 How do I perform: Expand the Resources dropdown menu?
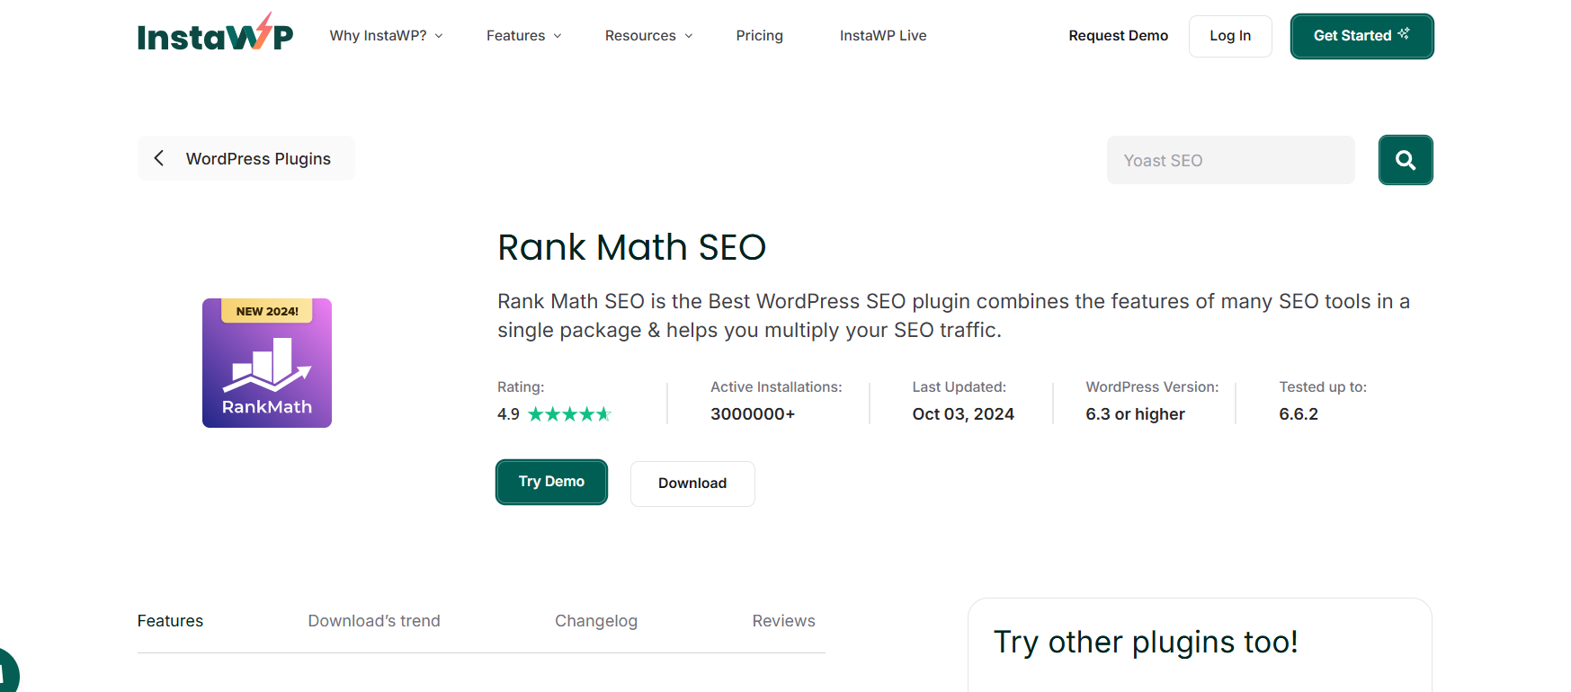click(x=648, y=36)
